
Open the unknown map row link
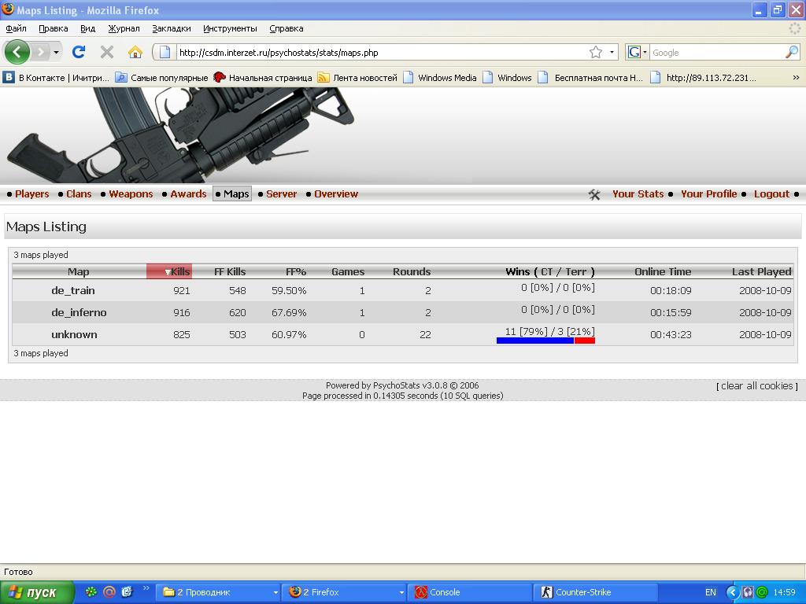click(74, 334)
